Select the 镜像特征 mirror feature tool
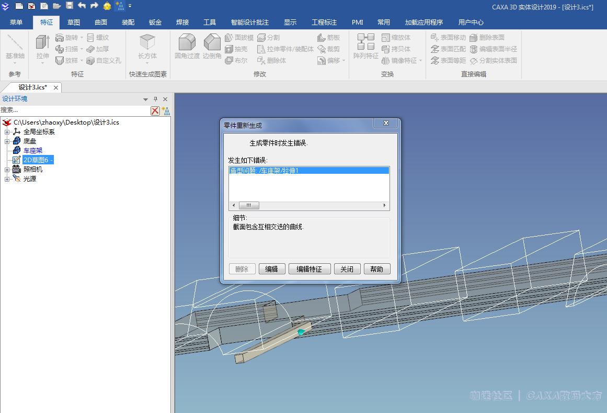This screenshot has height=413, width=607. tap(399, 61)
